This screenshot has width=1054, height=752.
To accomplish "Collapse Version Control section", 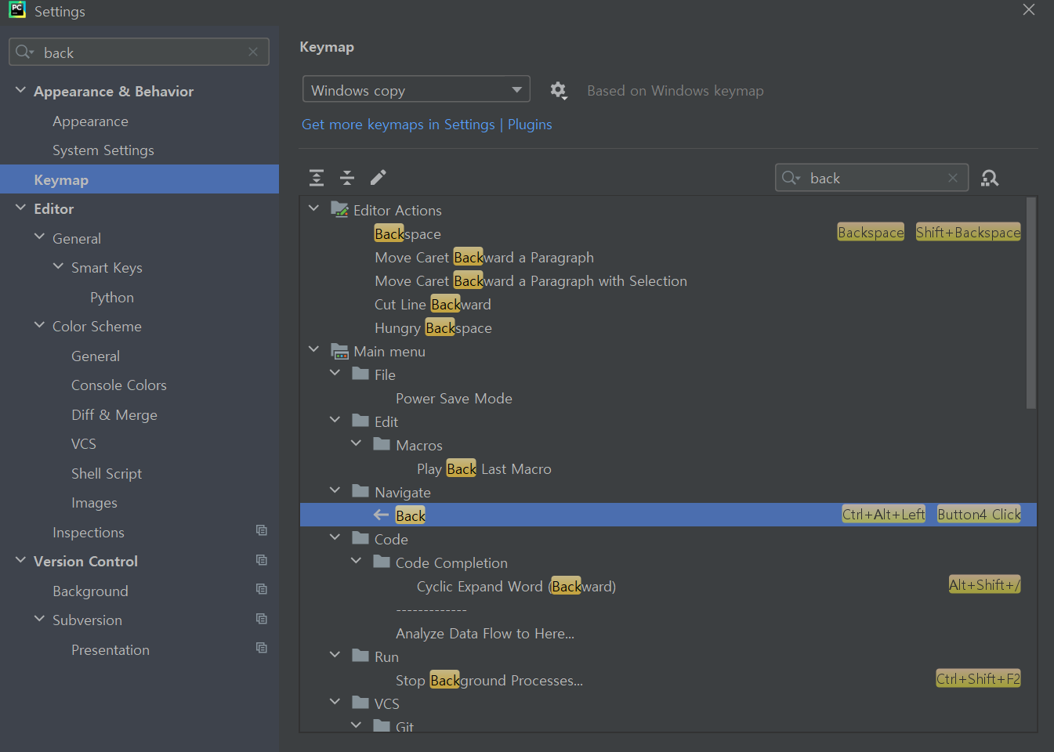I will [x=21, y=560].
